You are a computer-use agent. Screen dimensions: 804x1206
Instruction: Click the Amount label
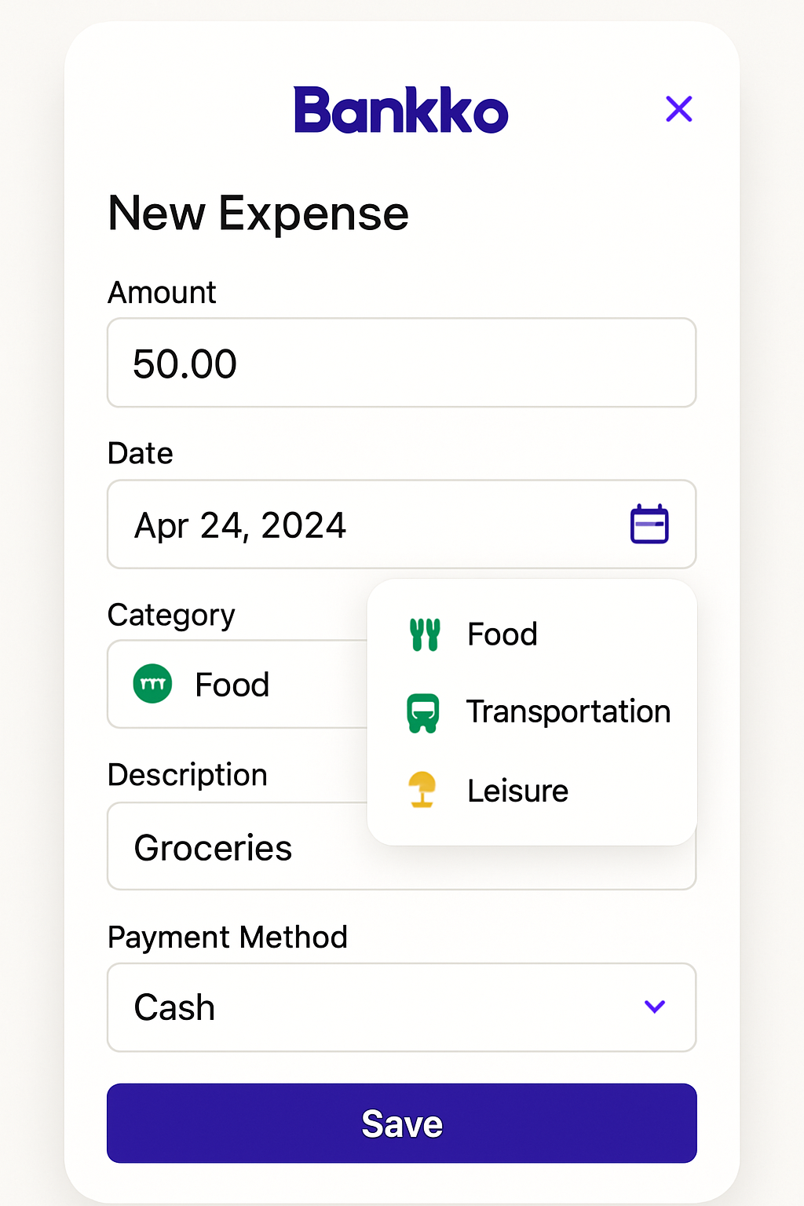tap(162, 293)
